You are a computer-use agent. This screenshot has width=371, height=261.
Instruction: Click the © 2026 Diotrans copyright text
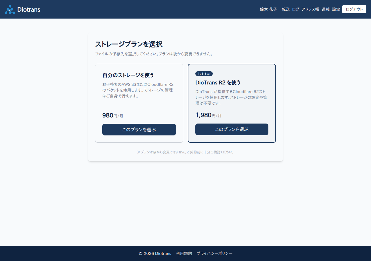click(155, 253)
